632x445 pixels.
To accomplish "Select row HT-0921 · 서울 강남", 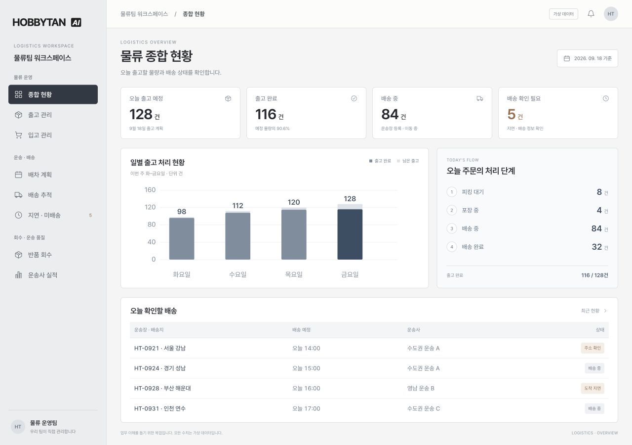I will point(369,348).
